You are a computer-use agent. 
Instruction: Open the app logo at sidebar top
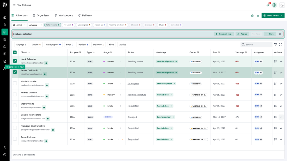coord(5,4)
